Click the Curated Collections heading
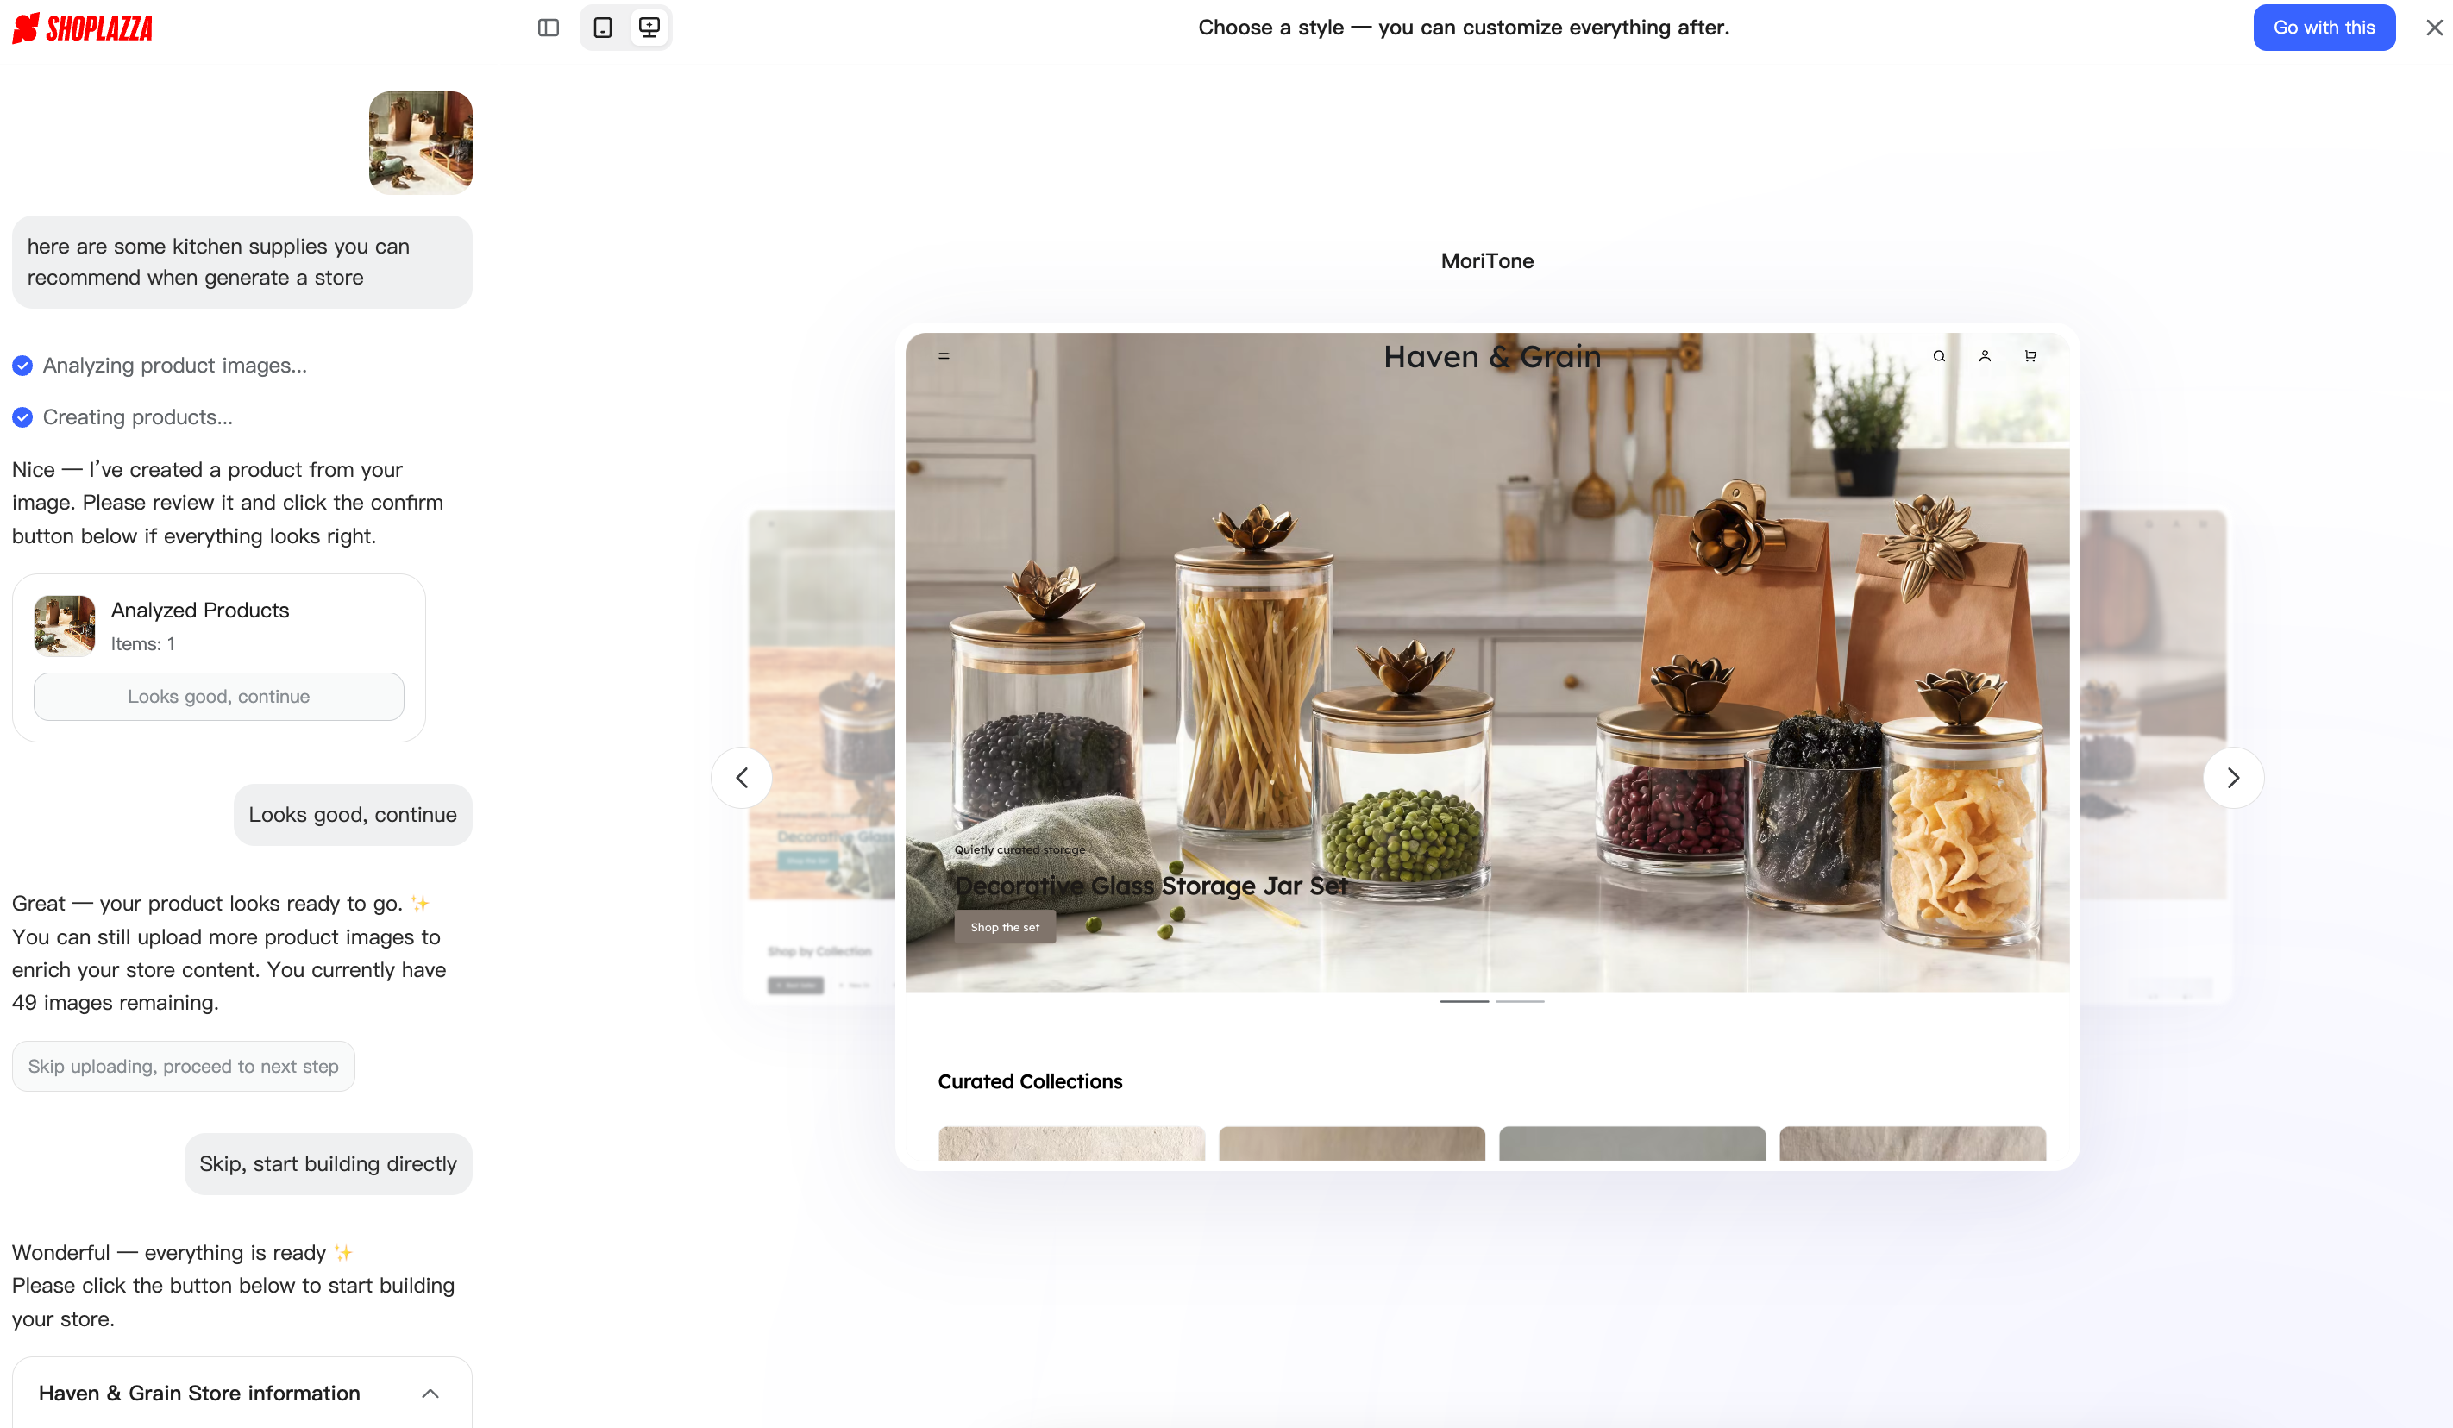Image resolution: width=2453 pixels, height=1428 pixels. pos(1030,1081)
